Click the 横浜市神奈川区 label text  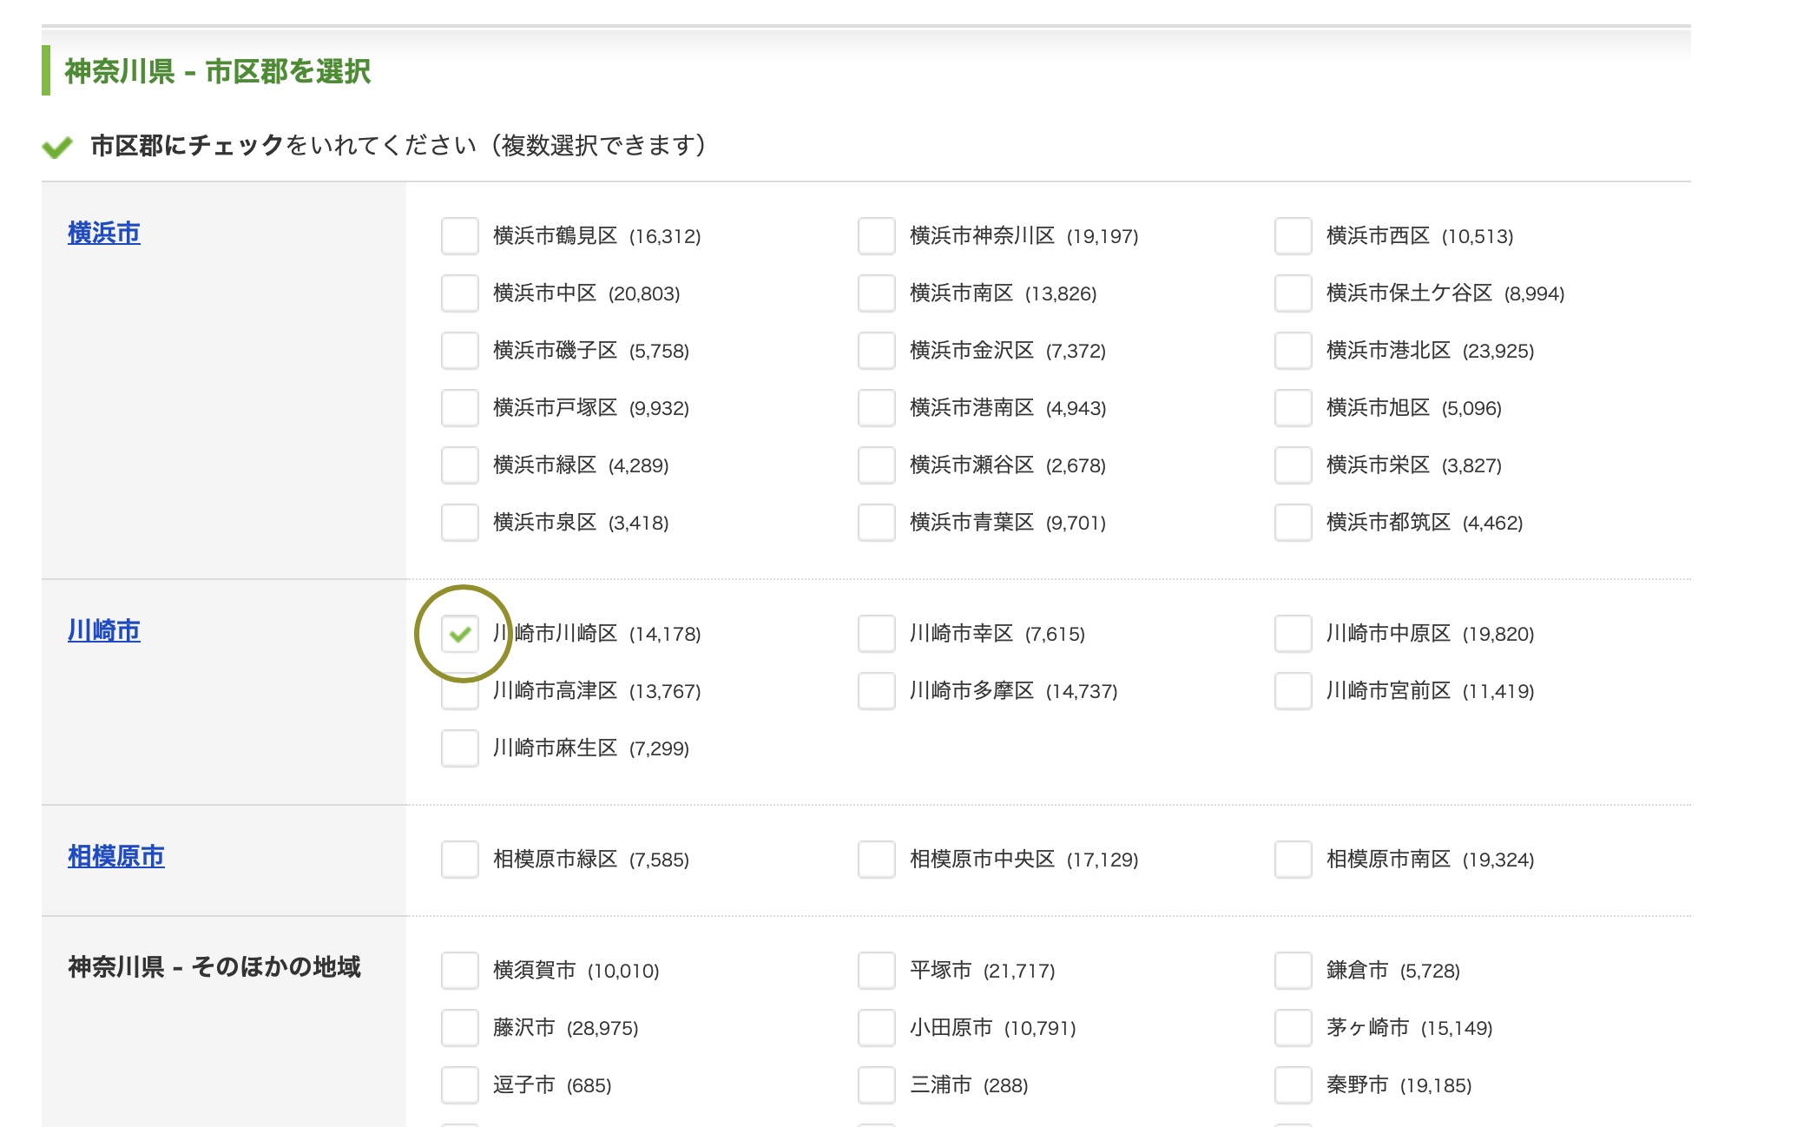point(982,236)
